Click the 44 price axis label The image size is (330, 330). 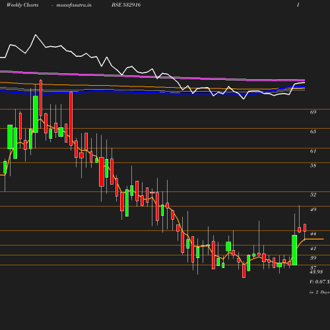(x=313, y=234)
